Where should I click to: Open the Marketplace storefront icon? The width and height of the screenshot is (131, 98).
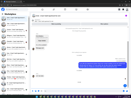point(76,9)
